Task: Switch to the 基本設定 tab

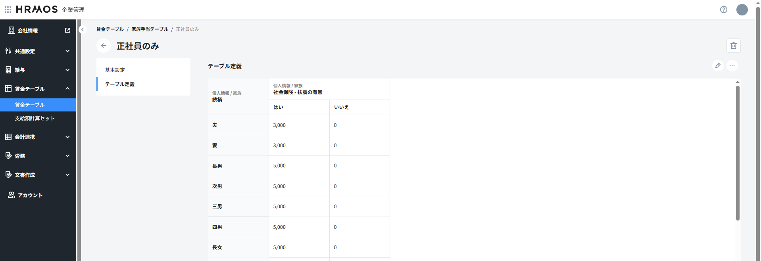Action: [x=115, y=70]
